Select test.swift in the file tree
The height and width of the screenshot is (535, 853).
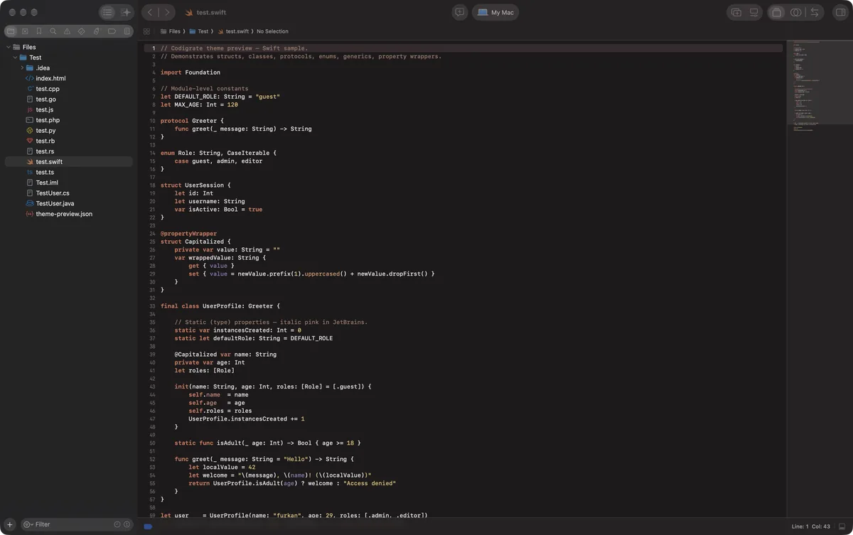click(68, 161)
